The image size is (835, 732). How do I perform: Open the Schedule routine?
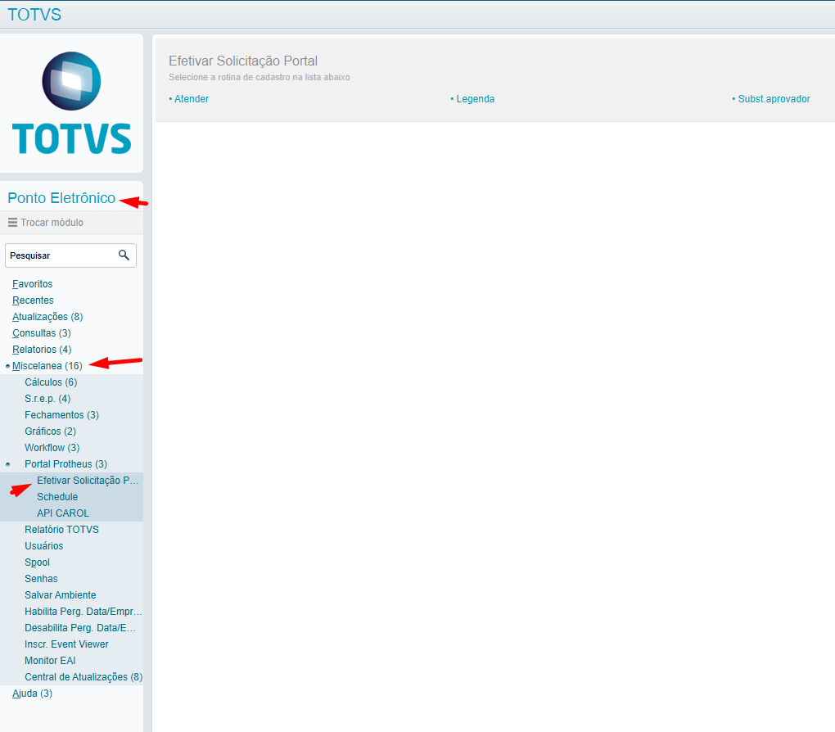click(57, 497)
